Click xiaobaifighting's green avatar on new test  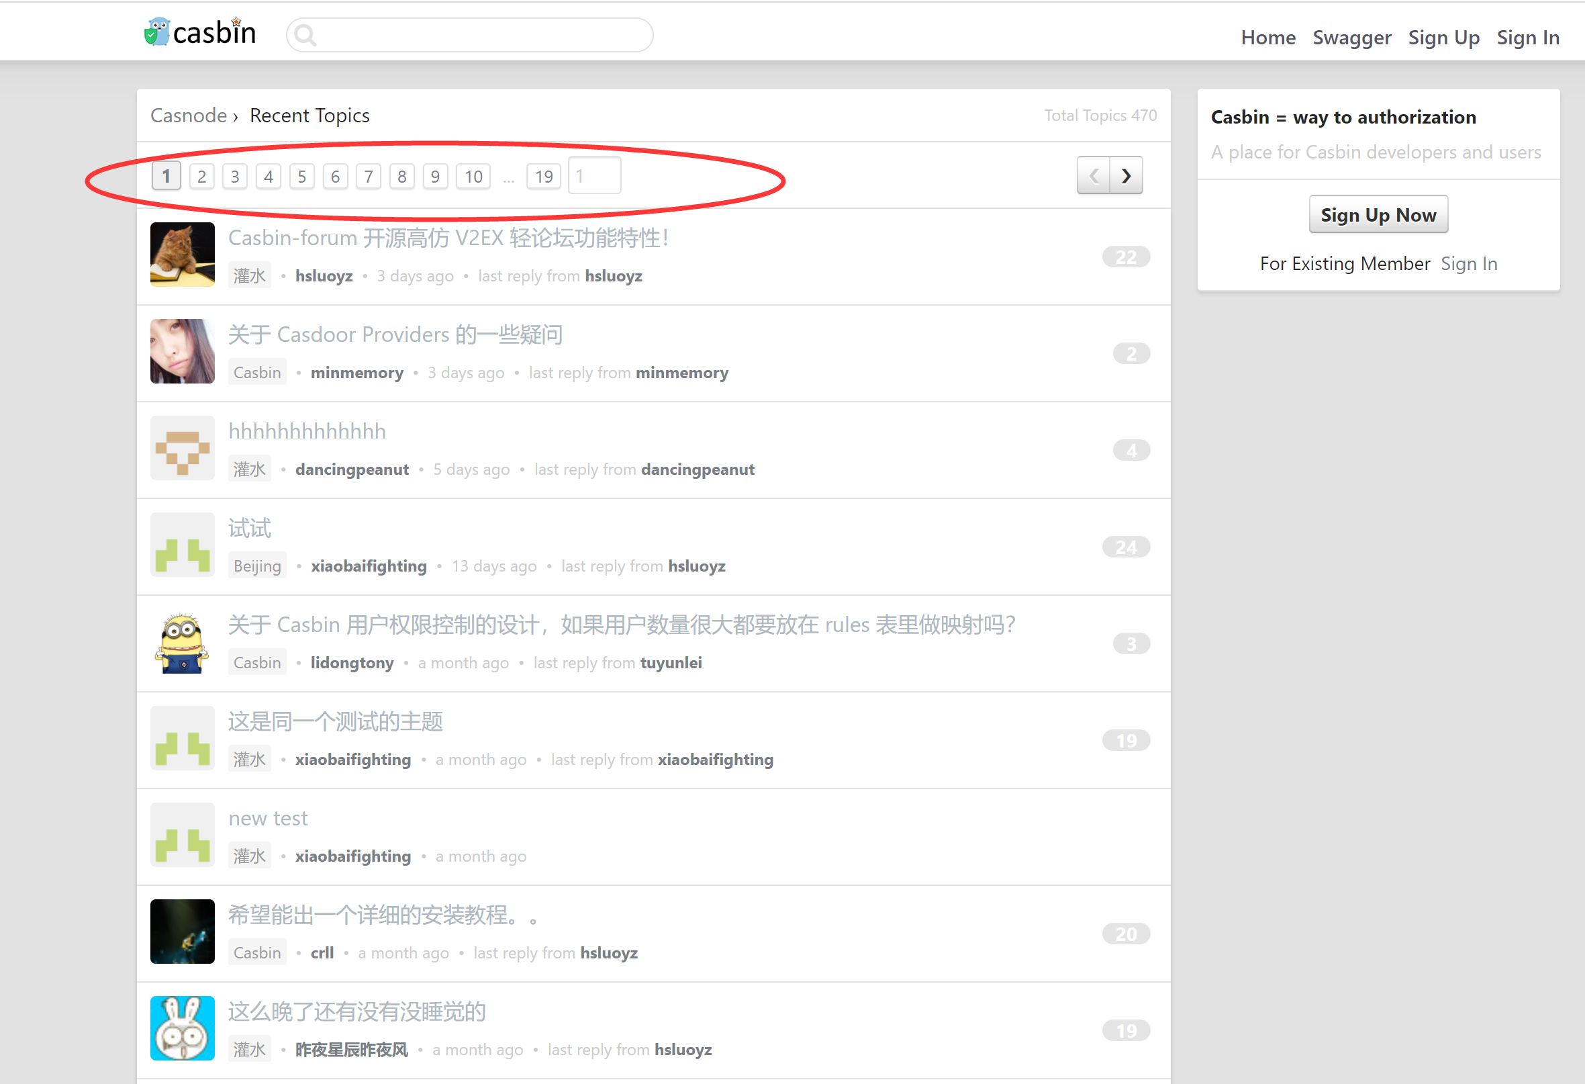point(181,833)
